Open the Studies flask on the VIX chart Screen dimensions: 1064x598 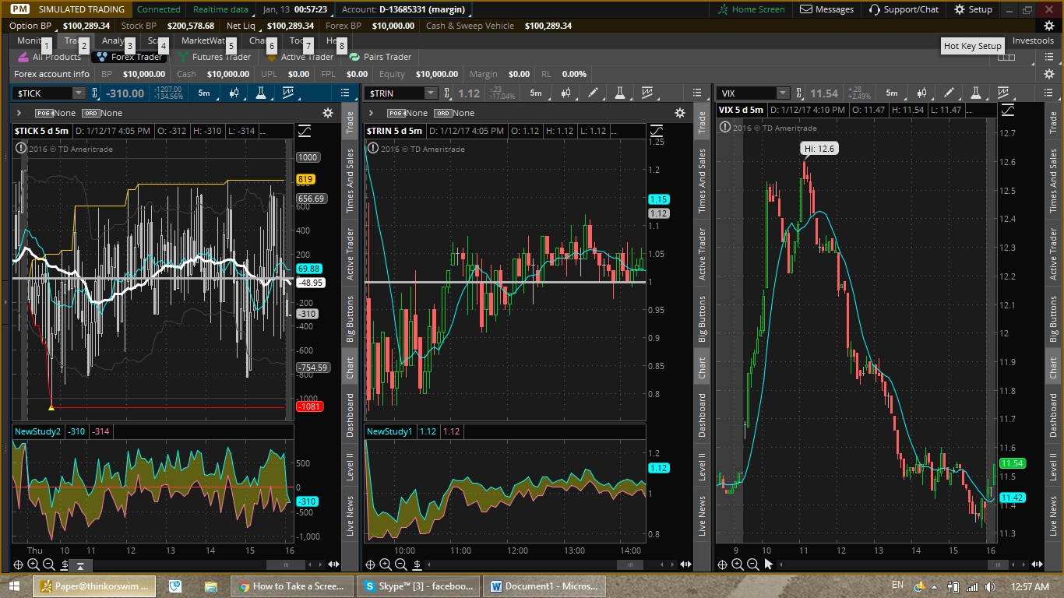[975, 93]
